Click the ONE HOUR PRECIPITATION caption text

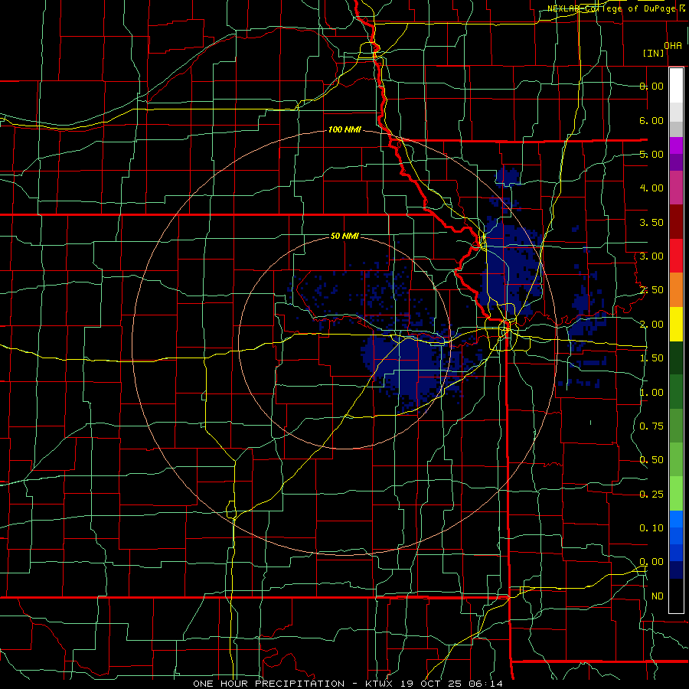coord(269,684)
